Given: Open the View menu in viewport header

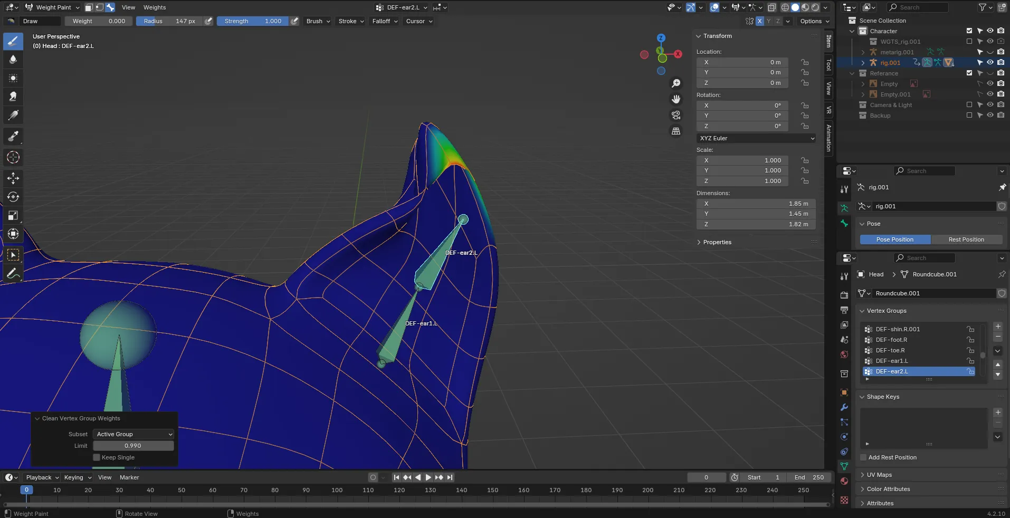Looking at the screenshot, I should tap(128, 7).
